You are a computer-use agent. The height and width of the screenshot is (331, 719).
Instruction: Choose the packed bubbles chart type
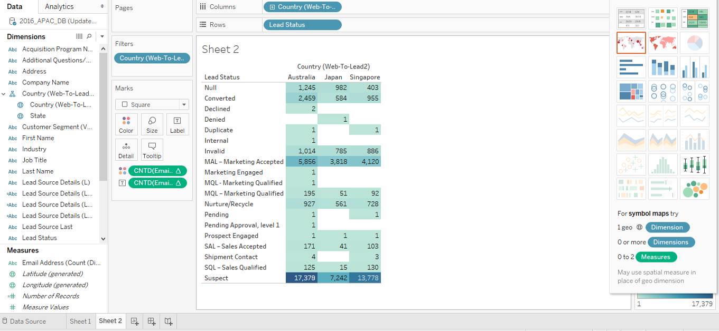point(694,189)
